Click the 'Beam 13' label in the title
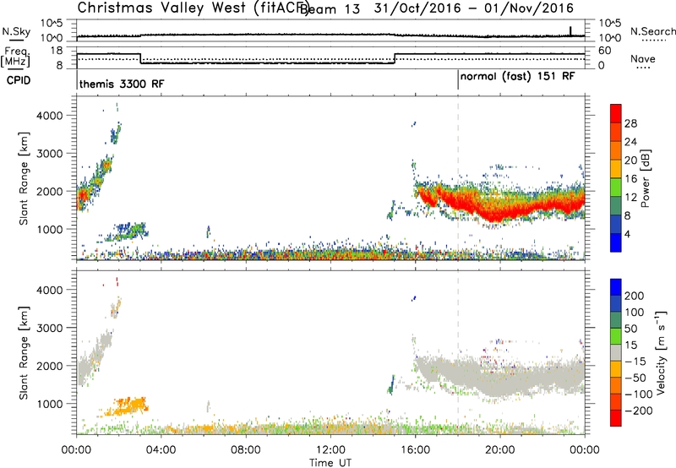The image size is (676, 468). tap(330, 9)
